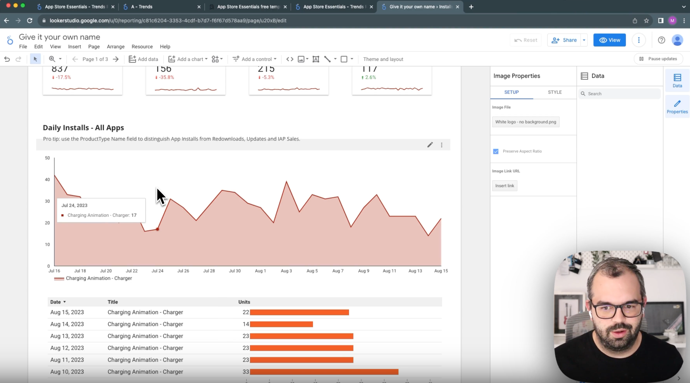Uncheck Preserve Aspect Ratio checkbox

click(496, 151)
